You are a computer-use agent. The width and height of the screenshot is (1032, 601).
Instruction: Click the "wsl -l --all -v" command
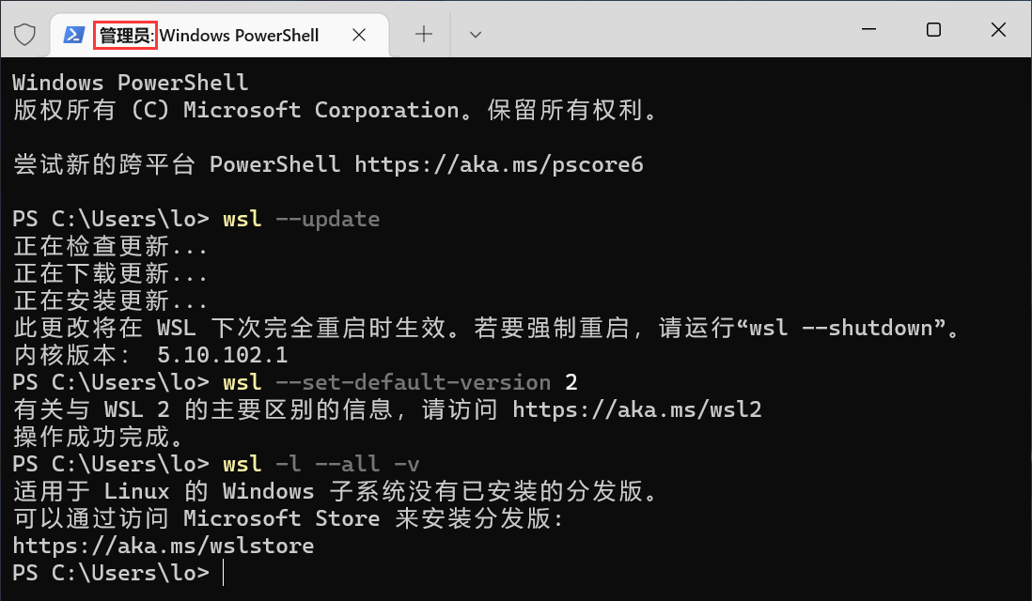point(321,464)
